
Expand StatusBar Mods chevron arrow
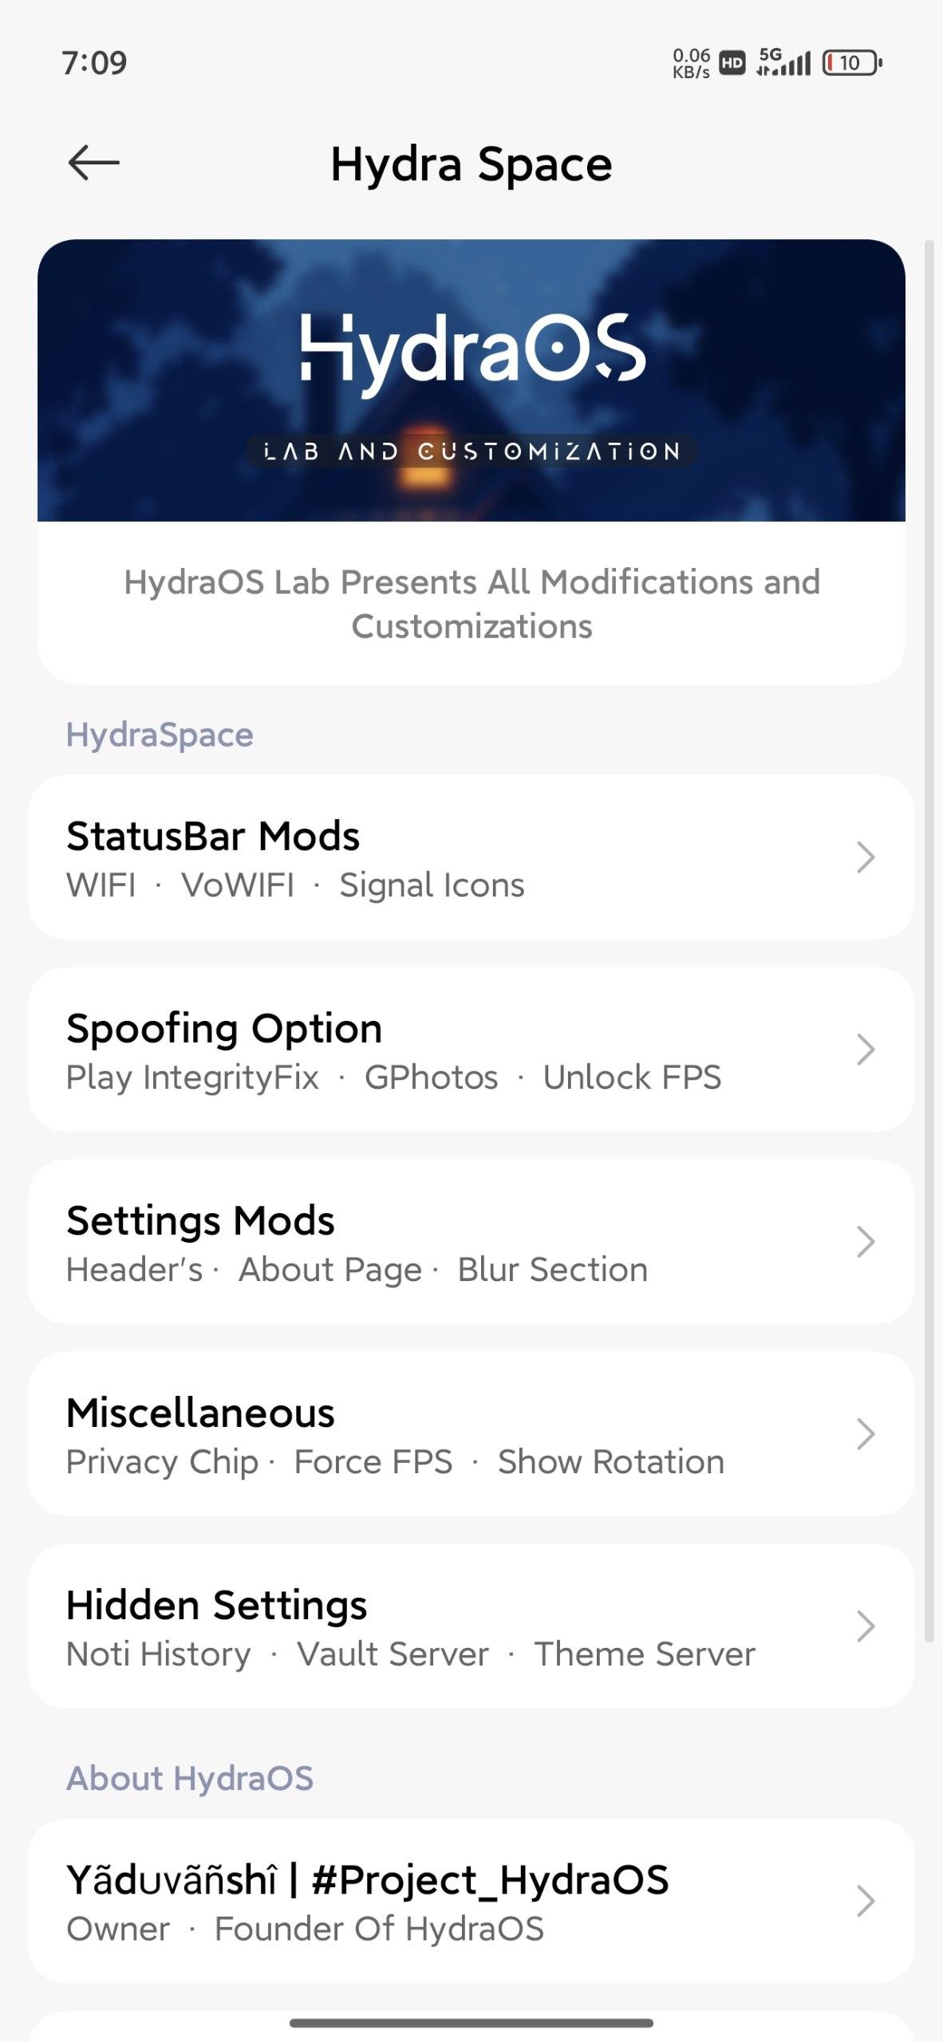tap(866, 857)
